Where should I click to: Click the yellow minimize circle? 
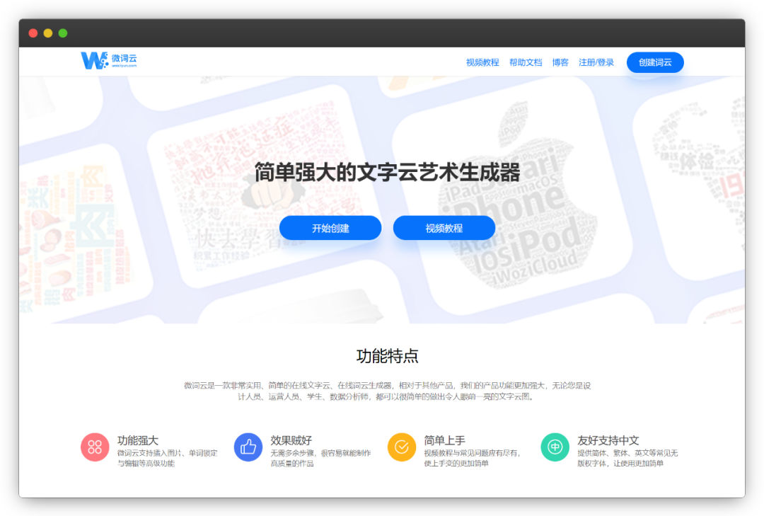click(x=48, y=33)
